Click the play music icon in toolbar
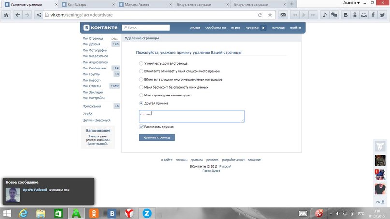This screenshot has width=390, height=219. pos(303,15)
